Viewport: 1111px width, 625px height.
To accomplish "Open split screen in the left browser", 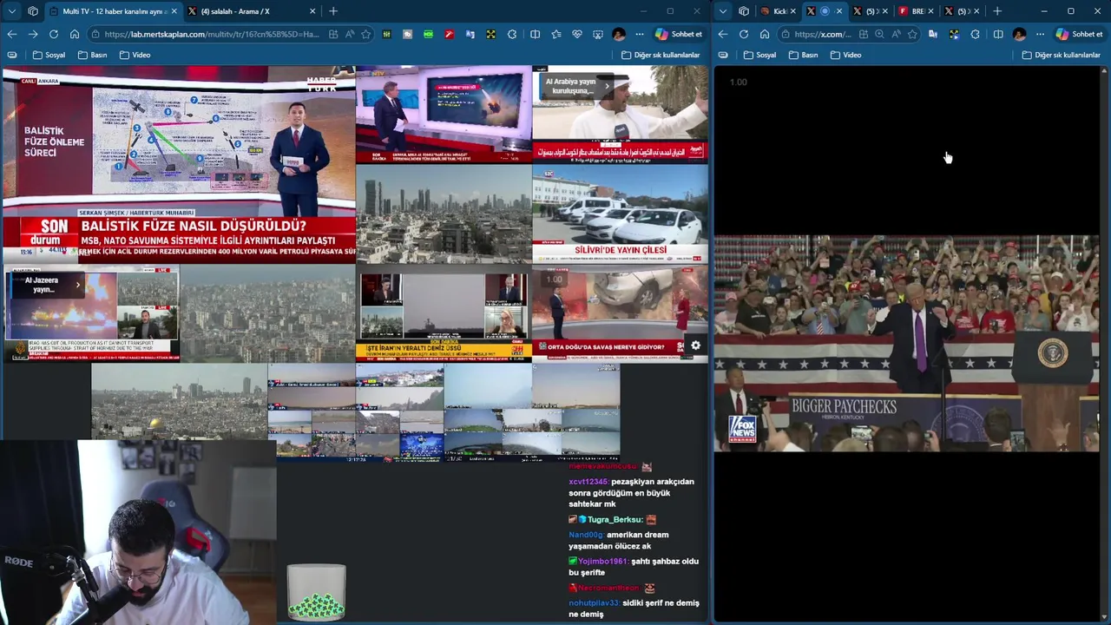I will coord(535,34).
